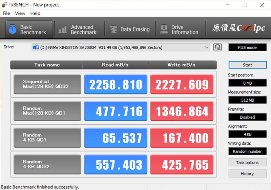271x190 pixels.
Task: Click the drive icon in Drive selector
Action: click(36, 47)
